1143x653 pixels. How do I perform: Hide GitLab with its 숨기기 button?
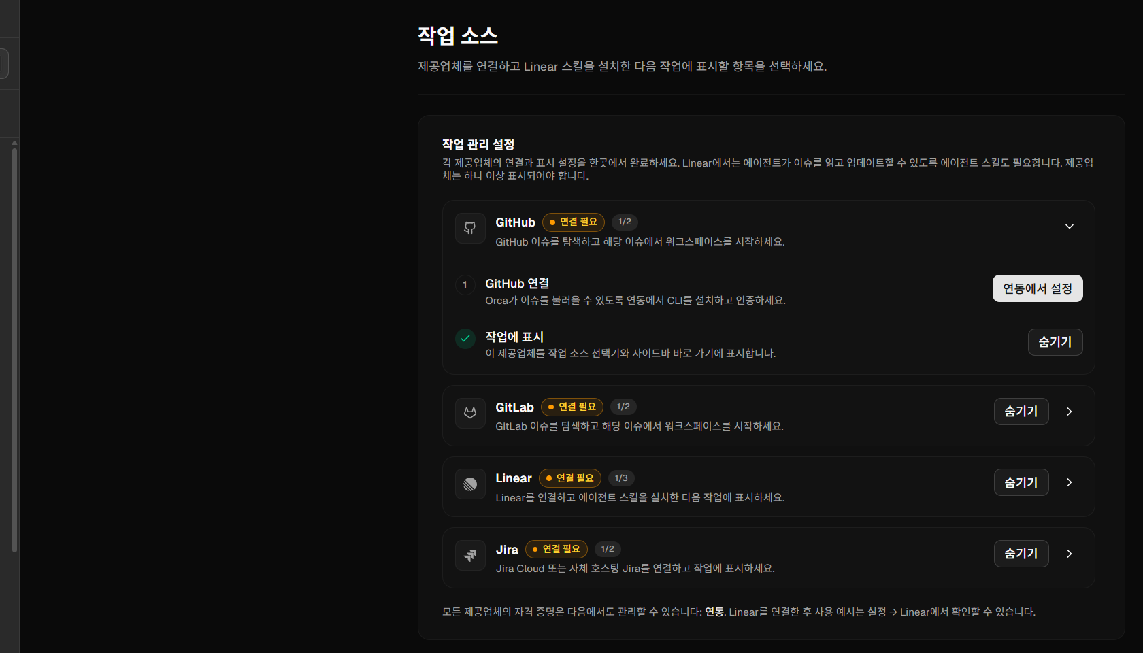coord(1021,412)
